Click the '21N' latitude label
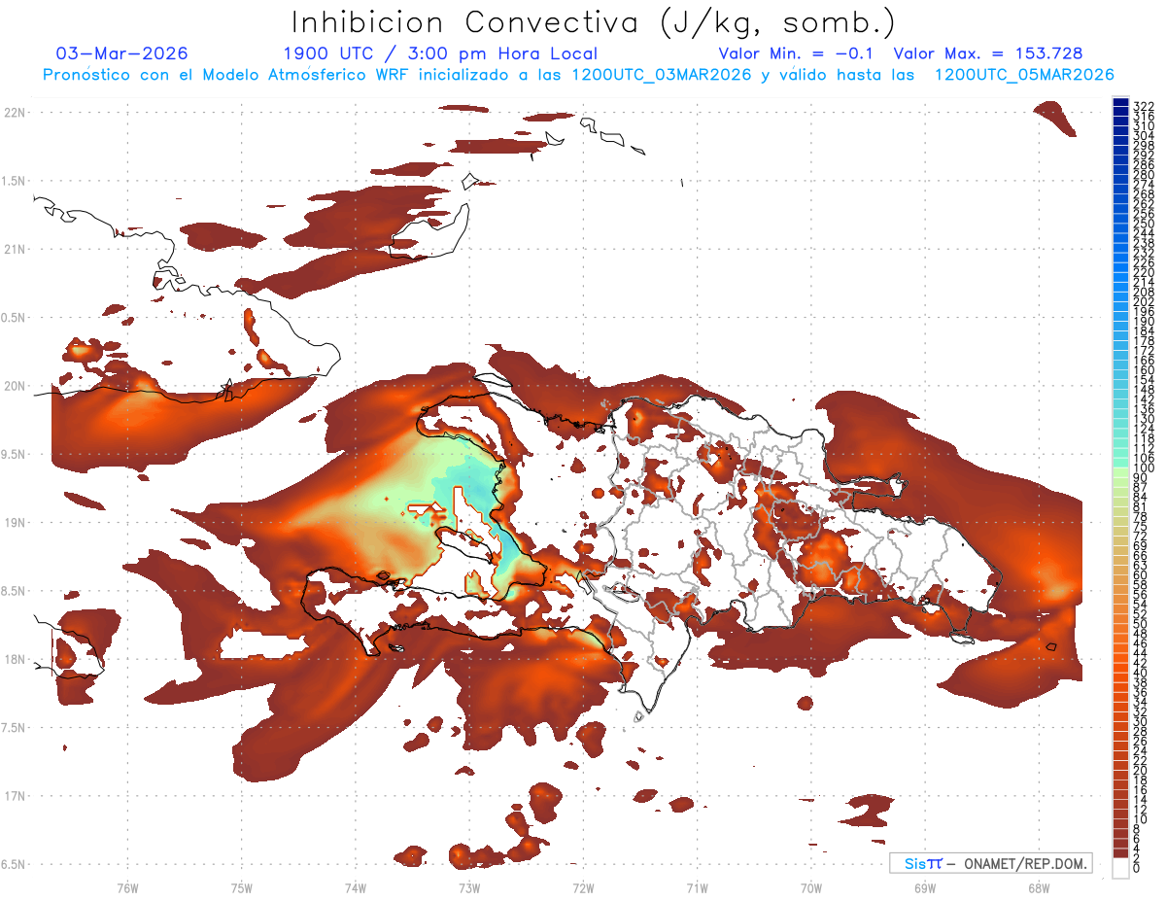The image size is (1166, 901). (15, 249)
